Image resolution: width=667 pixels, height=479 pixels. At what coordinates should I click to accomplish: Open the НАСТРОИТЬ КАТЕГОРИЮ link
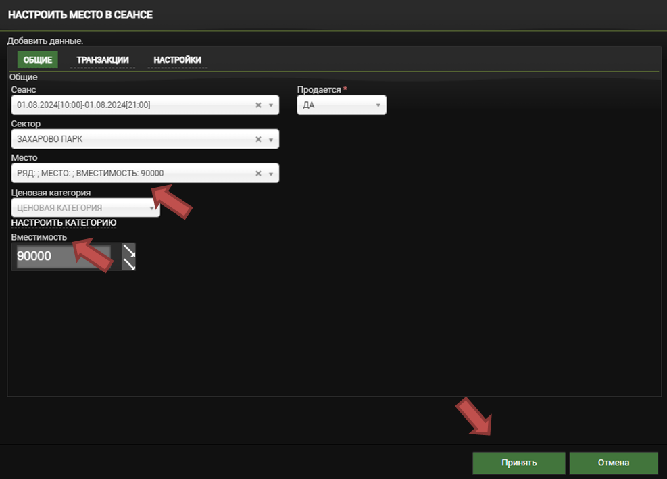tap(64, 223)
